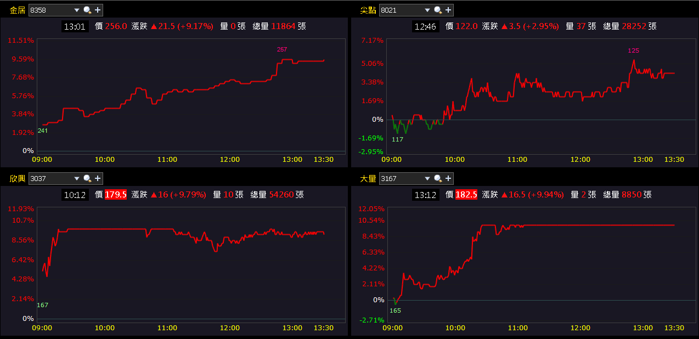Click total volume 54260 in 欣興 header
This screenshot has height=339, width=699.
click(x=281, y=194)
